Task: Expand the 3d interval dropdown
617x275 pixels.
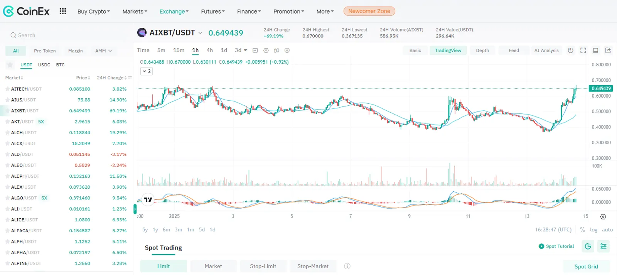Action: tap(241, 50)
